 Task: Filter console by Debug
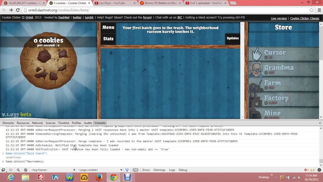183,170
